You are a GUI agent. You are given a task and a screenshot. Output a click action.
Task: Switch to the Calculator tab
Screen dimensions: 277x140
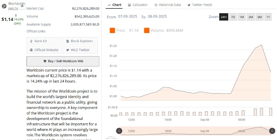pyautogui.click(x=138, y=5)
